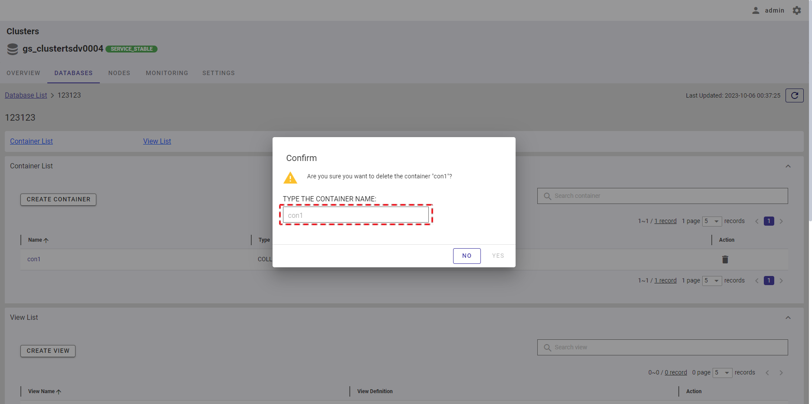Open the Monitoring tab
The height and width of the screenshot is (404, 812).
tap(167, 73)
